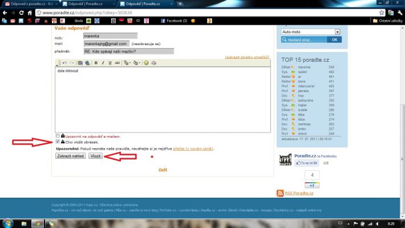Open the RSS Poradte.cz feed icon
Image resolution: width=405 pixels, height=228 pixels.
(280, 193)
